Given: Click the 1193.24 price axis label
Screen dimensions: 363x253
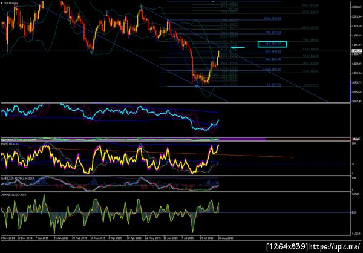Looking at the screenshot, I should [x=356, y=26].
